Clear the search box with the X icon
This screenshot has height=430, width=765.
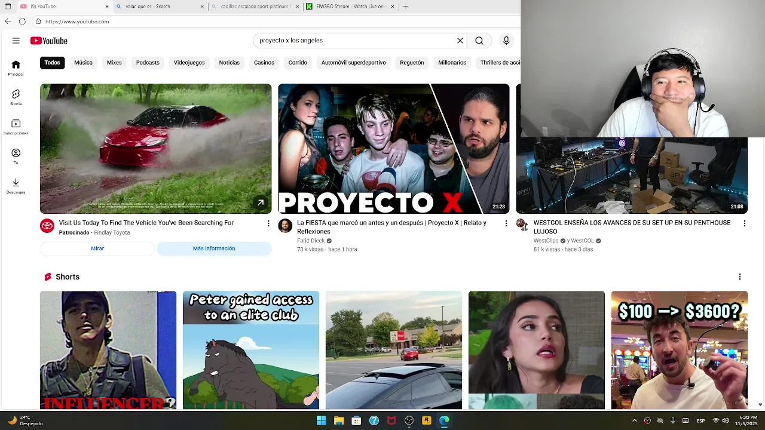tap(460, 41)
